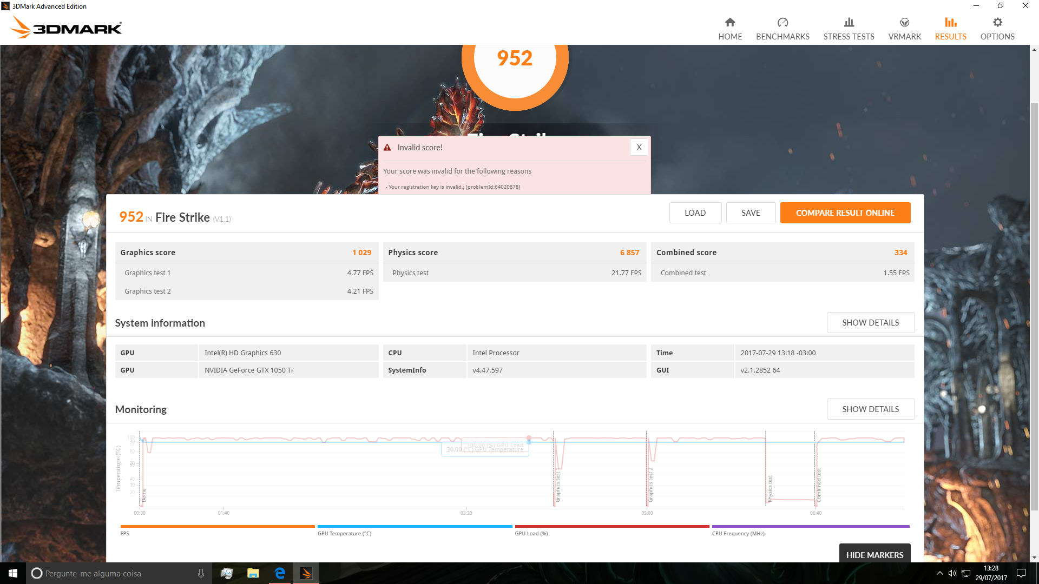Click NVIDIA GeForce GTX 1050 Ti entry
The height and width of the screenshot is (584, 1039).
pos(248,370)
